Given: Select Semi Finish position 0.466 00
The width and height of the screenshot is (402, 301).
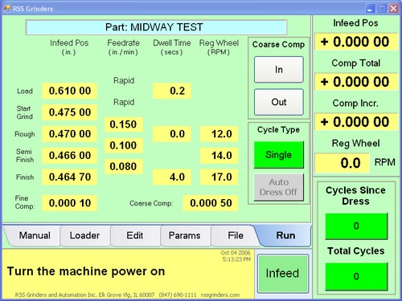Looking at the screenshot, I should point(69,156).
